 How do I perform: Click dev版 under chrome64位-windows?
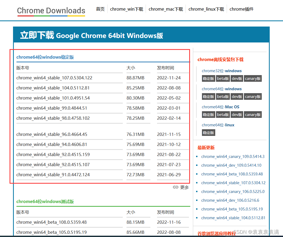click(237, 97)
